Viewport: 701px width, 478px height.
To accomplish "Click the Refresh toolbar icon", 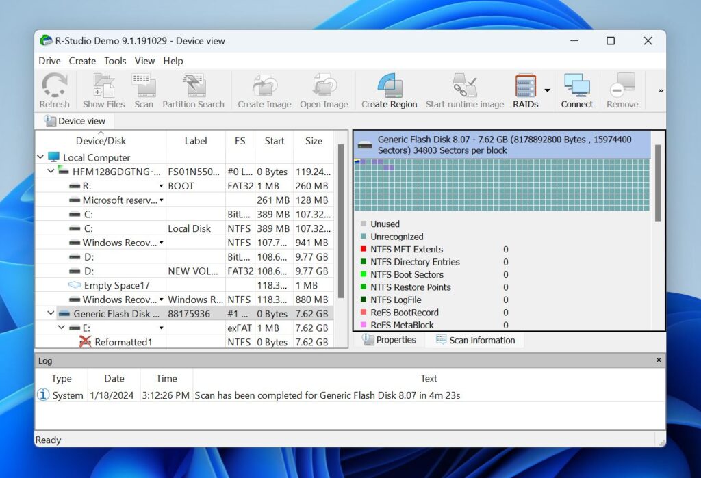I will pos(54,85).
